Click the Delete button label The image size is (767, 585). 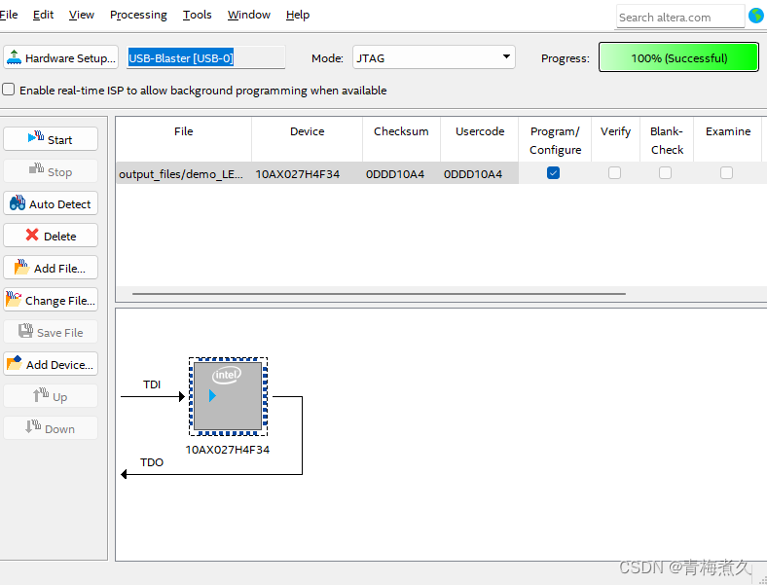click(x=59, y=237)
